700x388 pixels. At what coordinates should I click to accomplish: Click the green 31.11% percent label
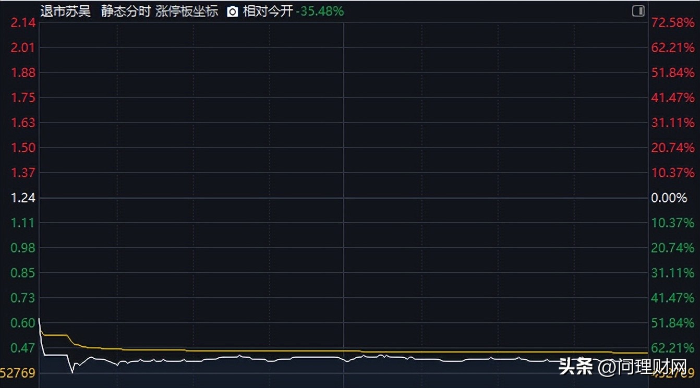pos(673,273)
